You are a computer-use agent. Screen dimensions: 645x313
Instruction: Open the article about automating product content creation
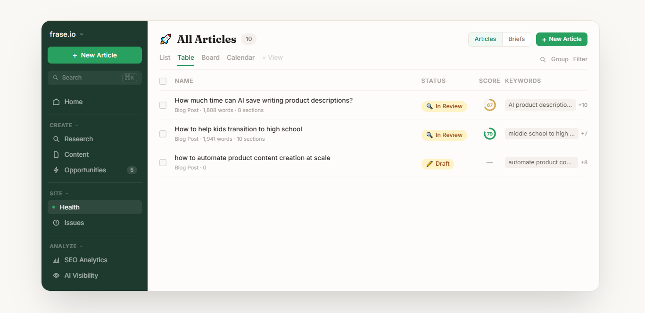click(x=252, y=157)
